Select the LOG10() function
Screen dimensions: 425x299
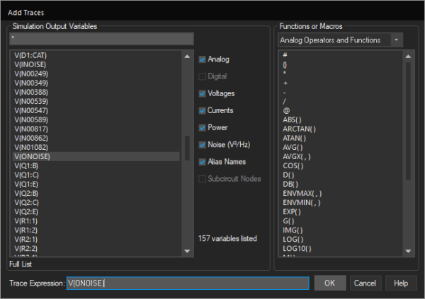pyautogui.click(x=295, y=249)
